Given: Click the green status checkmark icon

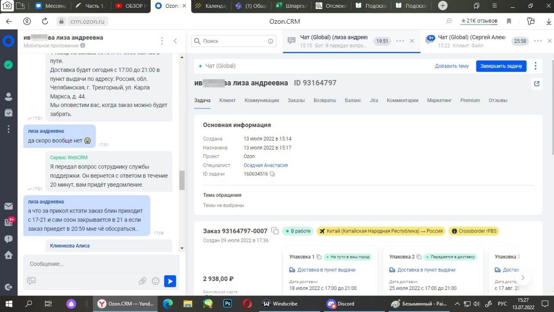Looking at the screenshot, I should coord(8,65).
